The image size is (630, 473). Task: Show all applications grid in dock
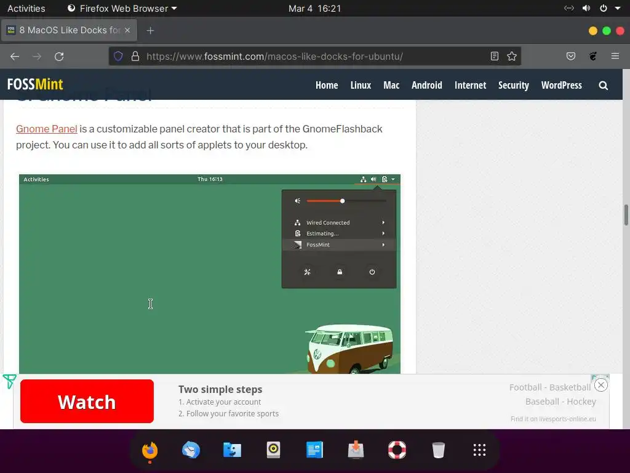coord(479,450)
